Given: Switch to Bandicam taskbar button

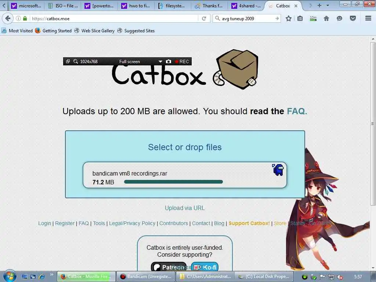Looking at the screenshot, I should pyautogui.click(x=146, y=276).
